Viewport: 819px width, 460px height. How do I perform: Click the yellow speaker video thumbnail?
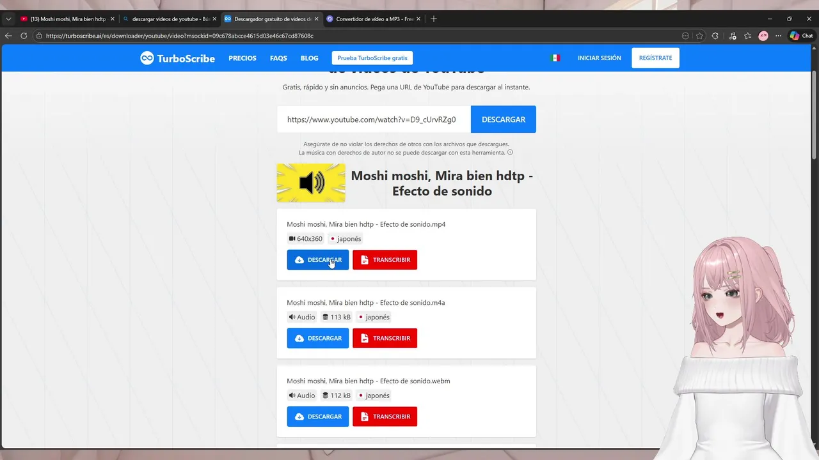click(x=311, y=183)
